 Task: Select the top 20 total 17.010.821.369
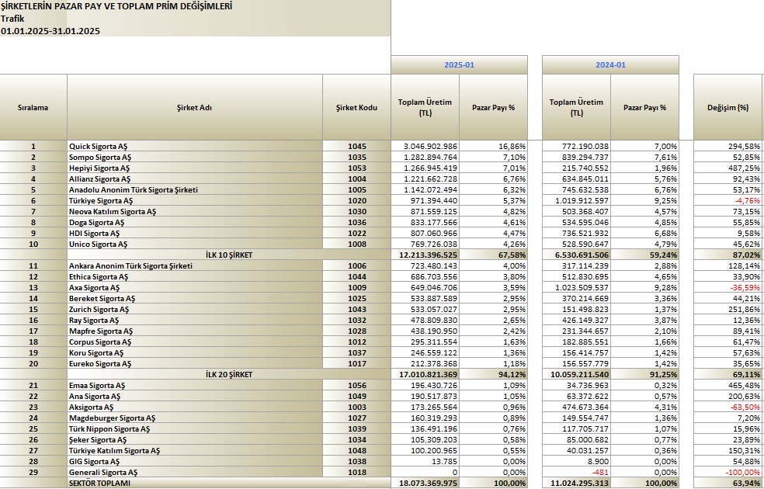tap(425, 375)
